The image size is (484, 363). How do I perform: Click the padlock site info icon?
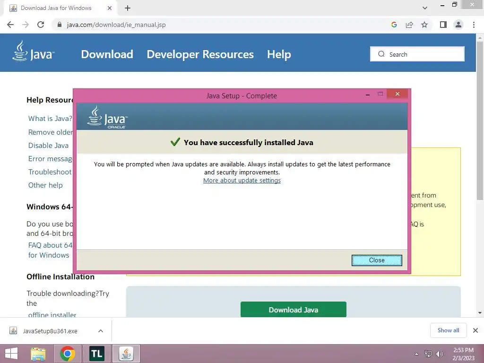pos(60,25)
